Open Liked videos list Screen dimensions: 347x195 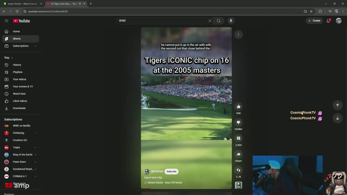pyautogui.click(x=21, y=101)
